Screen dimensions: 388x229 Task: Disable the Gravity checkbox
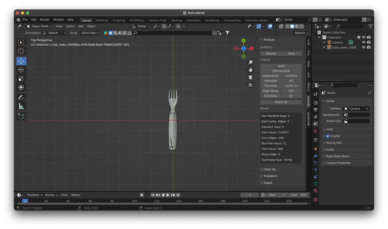click(x=328, y=136)
